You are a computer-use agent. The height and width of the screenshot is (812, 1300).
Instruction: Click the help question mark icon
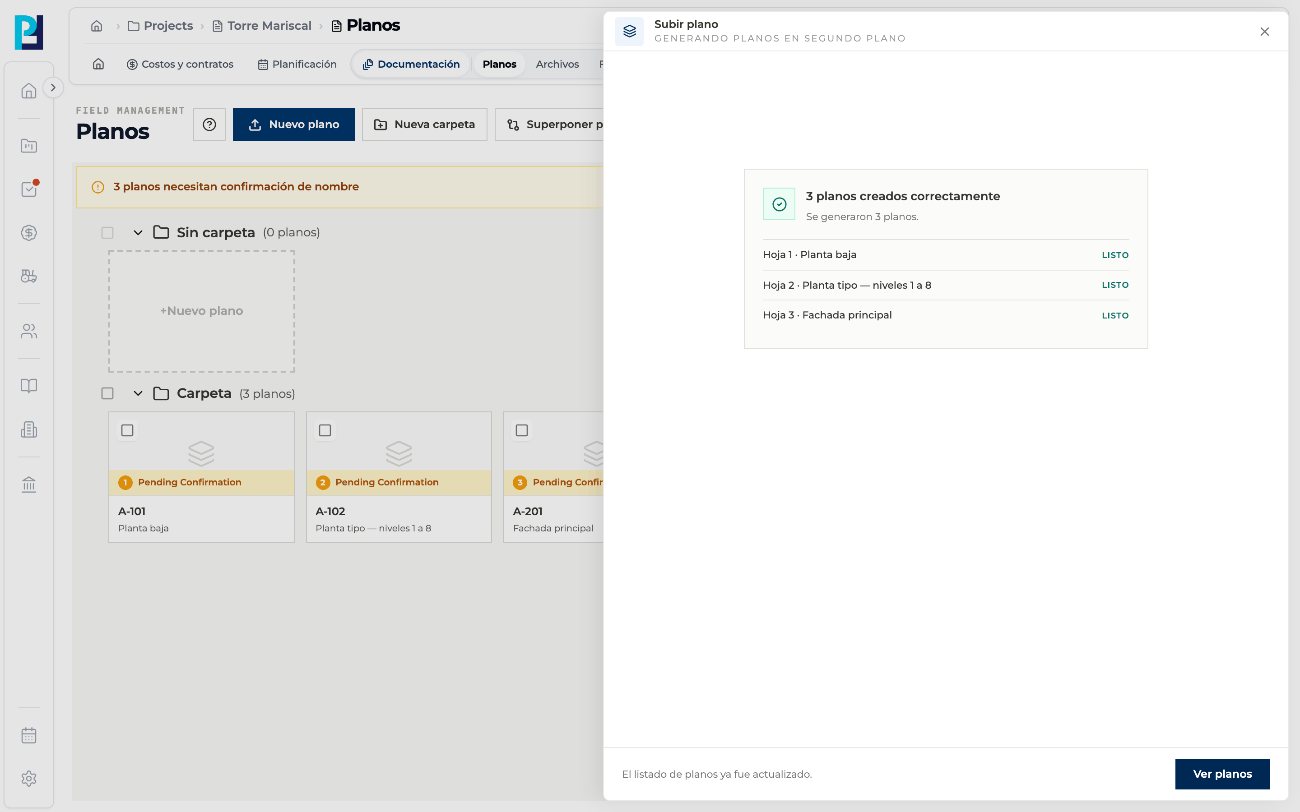209,125
